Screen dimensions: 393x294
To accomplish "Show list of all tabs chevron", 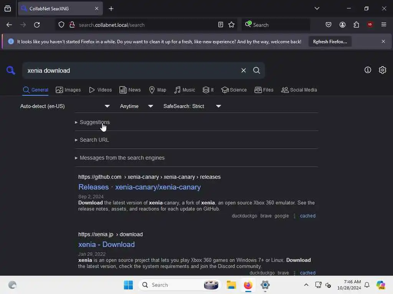I will [x=317, y=8].
